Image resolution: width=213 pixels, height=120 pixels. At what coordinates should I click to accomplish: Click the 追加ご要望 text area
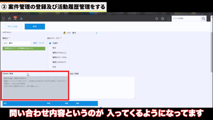[x=103, y=87]
